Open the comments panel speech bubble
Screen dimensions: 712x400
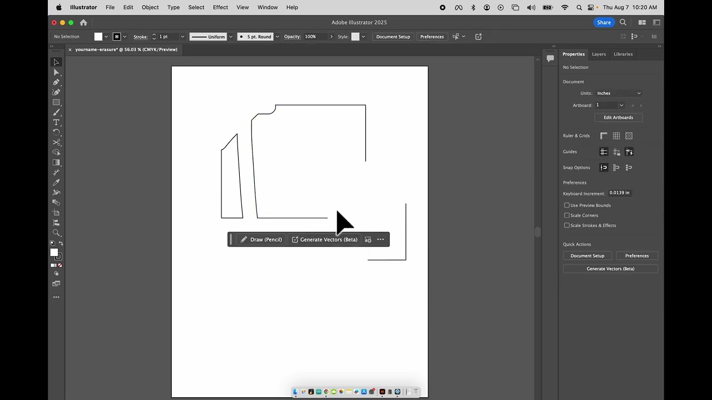pyautogui.click(x=550, y=58)
